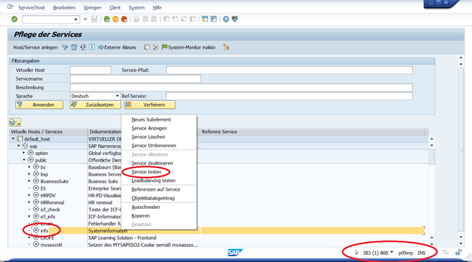Image resolution: width=472 pixels, height=262 pixels.
Task: Click into the Servicename field
Action: click(x=136, y=79)
